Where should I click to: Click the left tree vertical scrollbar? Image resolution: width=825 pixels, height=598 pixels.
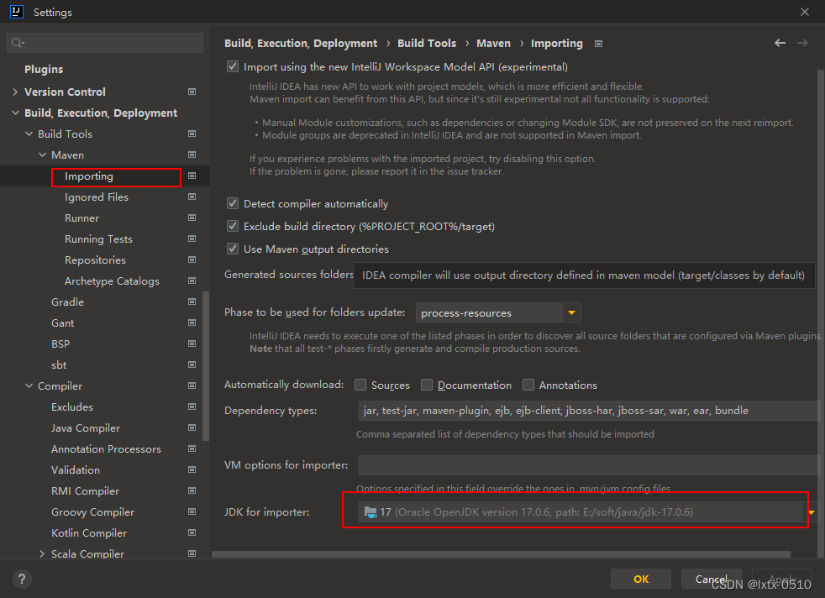pos(206,365)
